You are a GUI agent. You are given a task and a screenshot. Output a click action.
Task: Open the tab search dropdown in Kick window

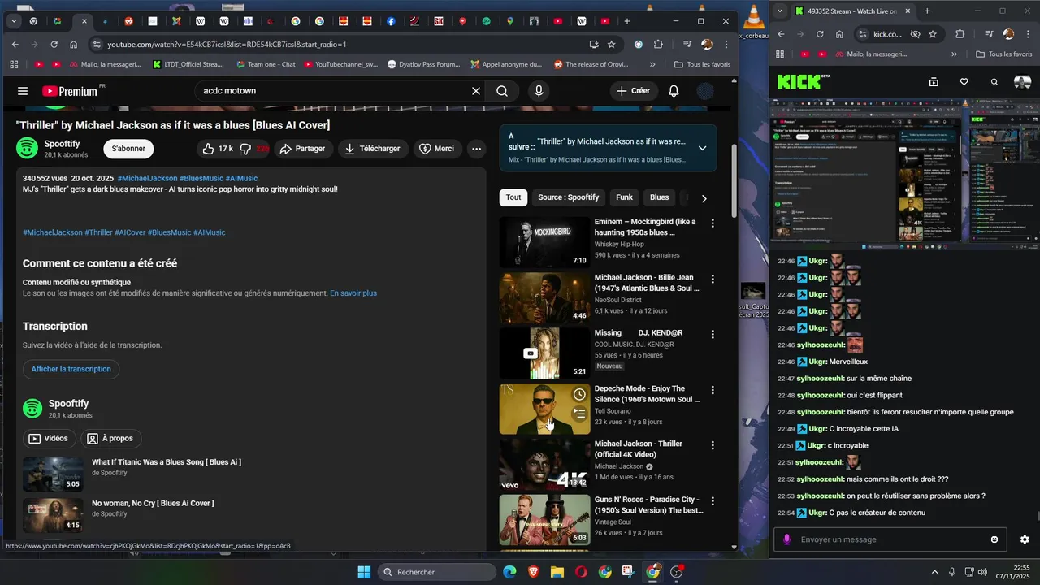[781, 11]
